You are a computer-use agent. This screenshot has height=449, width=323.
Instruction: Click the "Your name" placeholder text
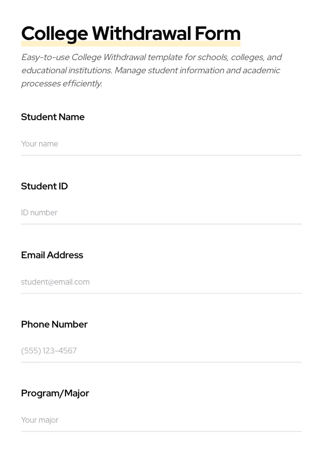coord(39,144)
